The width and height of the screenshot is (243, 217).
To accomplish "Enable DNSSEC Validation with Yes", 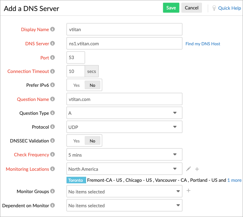I will click(x=76, y=141).
